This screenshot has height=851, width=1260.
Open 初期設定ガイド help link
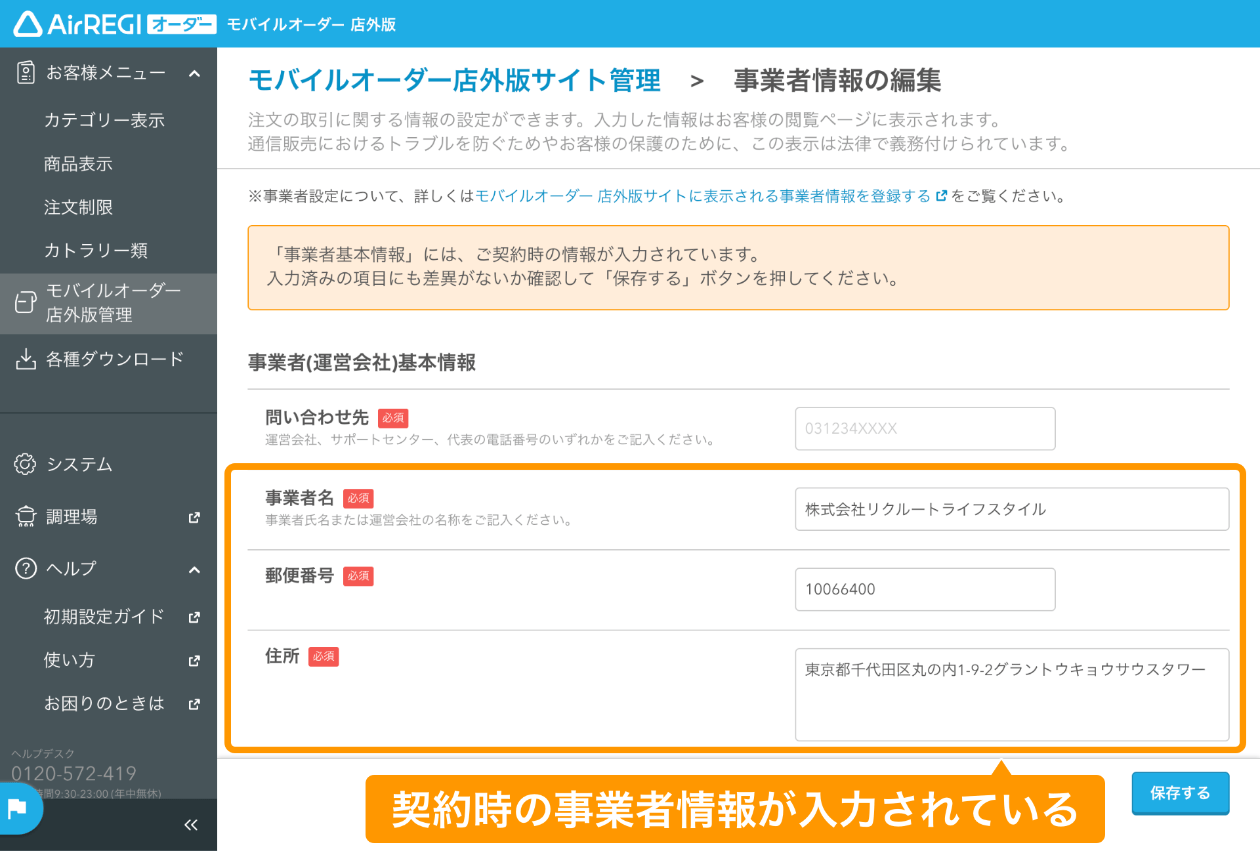pyautogui.click(x=104, y=616)
